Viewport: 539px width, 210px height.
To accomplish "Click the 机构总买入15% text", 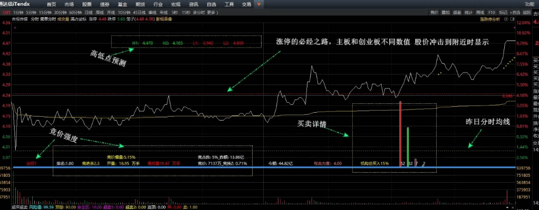I will (x=374, y=164).
